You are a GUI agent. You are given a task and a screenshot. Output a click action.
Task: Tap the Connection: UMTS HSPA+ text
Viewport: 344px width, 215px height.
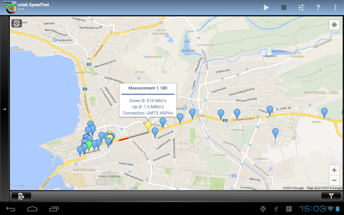click(148, 113)
